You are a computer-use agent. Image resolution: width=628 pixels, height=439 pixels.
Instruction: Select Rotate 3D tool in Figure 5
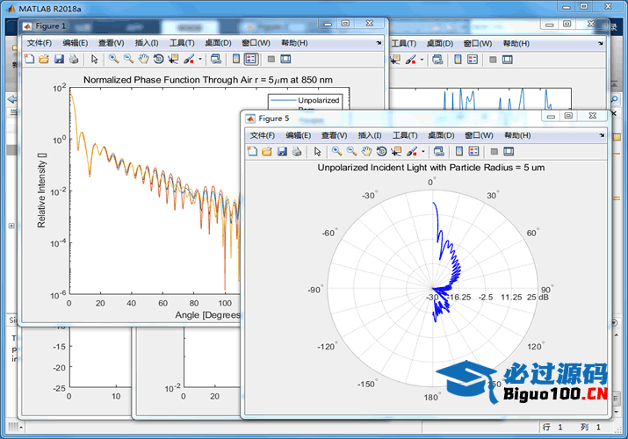tap(382, 151)
